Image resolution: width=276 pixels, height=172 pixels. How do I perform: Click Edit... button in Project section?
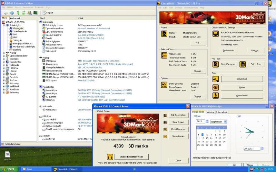[198, 42]
